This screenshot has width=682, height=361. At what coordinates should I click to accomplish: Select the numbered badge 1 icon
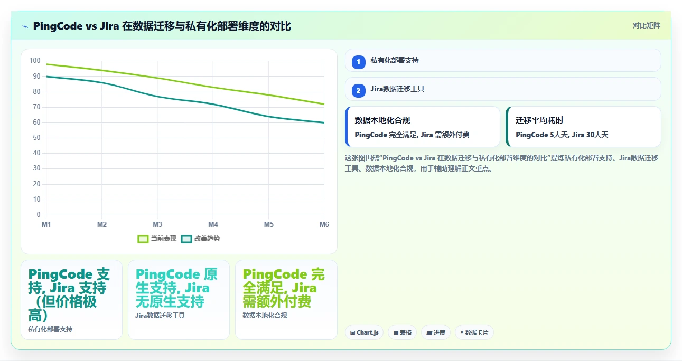point(359,62)
